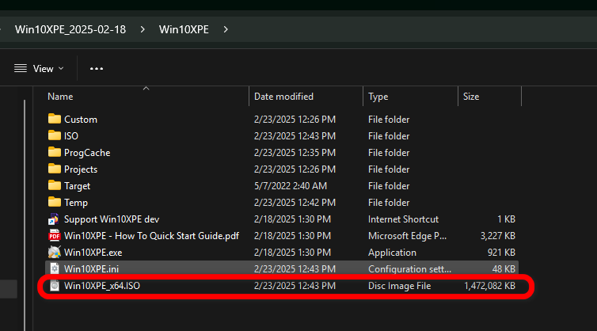The image size is (597, 331).
Task: Click the 5/7/2022 2:40 AM date cell
Action: point(291,186)
